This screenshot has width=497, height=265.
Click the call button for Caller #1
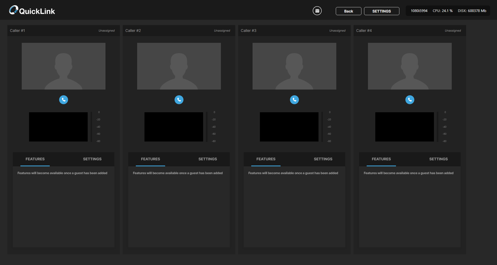tap(64, 100)
